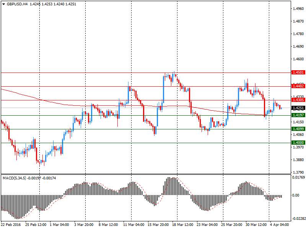
Task: Click the 0.01769 MACD scale value
Action: 298,177
